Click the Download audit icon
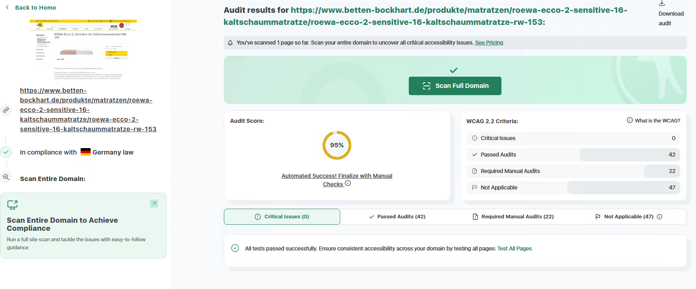The image size is (696, 289). coord(662,3)
